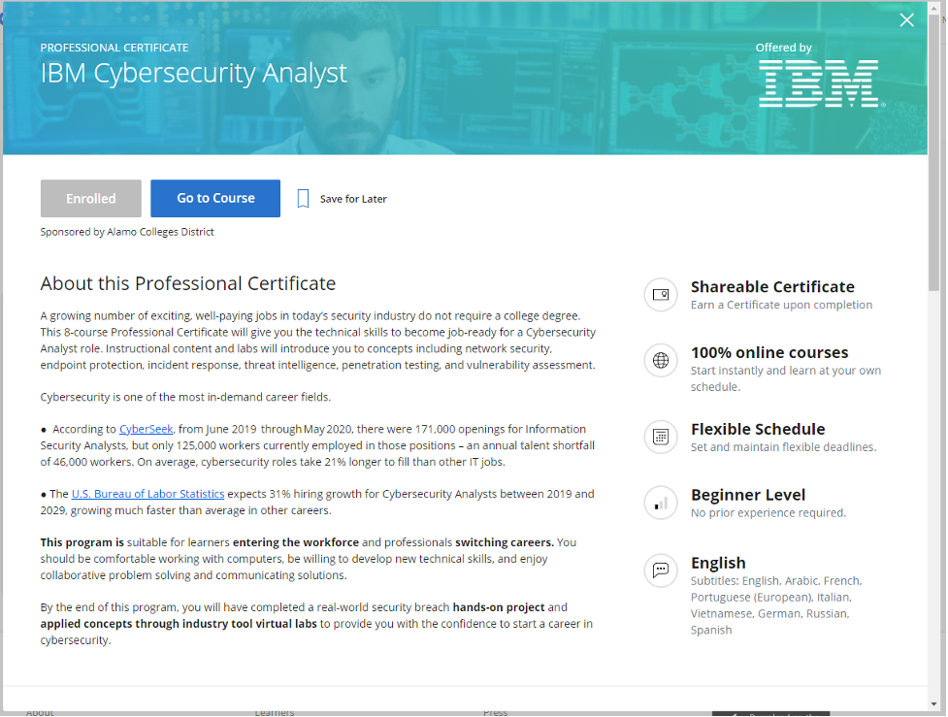Close the certificate details dialog
Screen dimensions: 948x717
(x=906, y=20)
